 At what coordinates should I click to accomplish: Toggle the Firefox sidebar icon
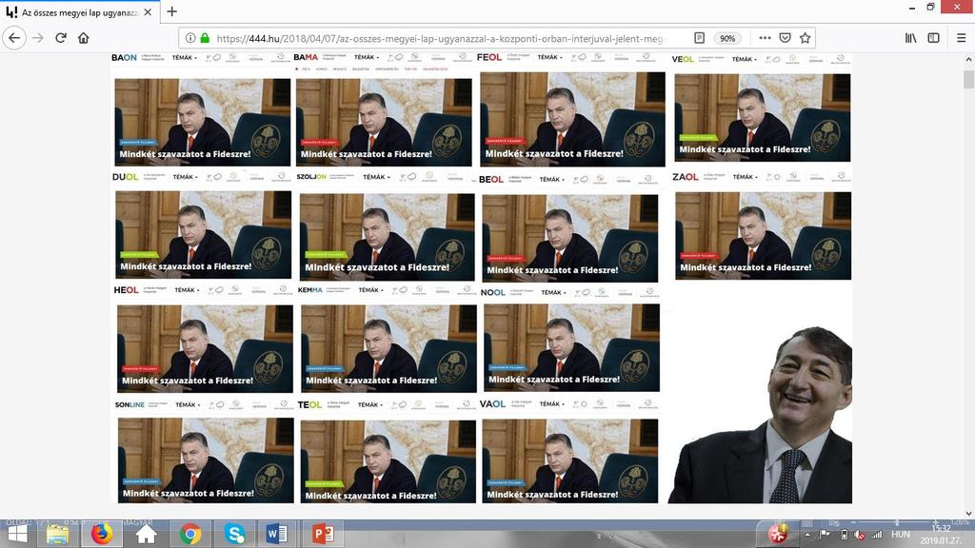[x=933, y=38]
